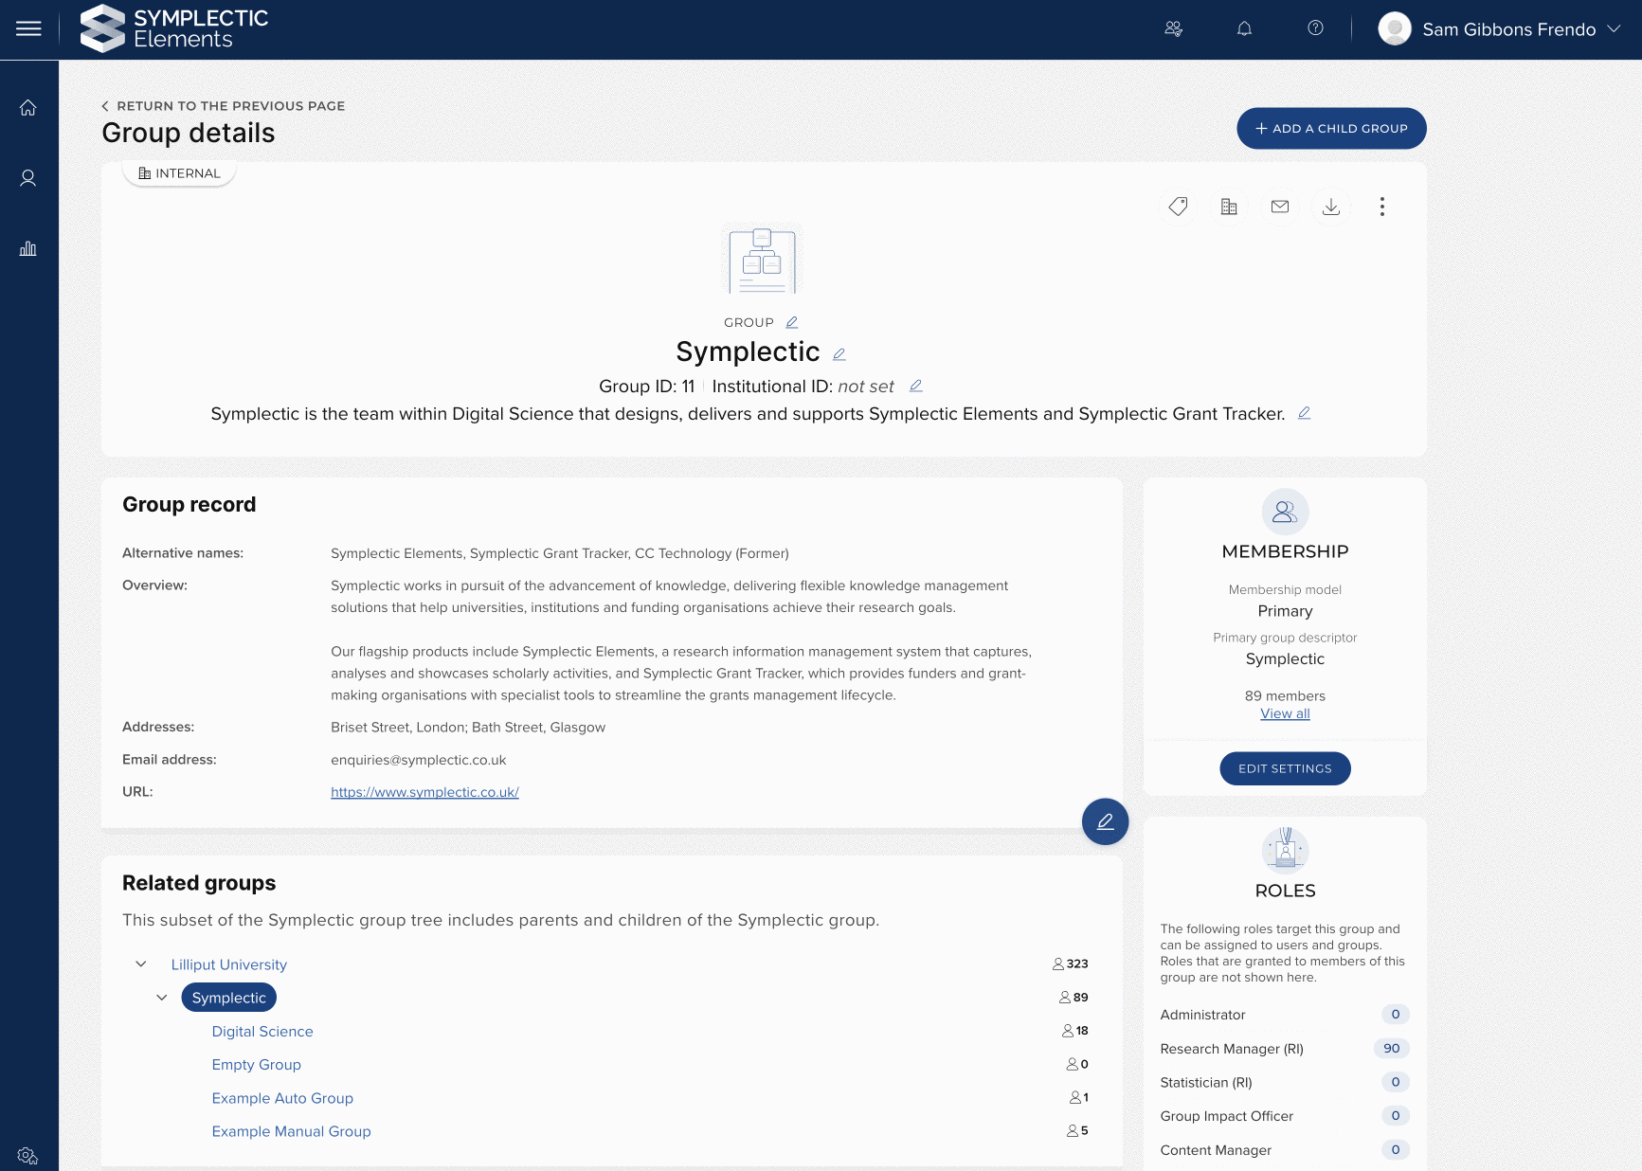This screenshot has width=1642, height=1171.
Task: Edit the group description text
Action: 1304,413
